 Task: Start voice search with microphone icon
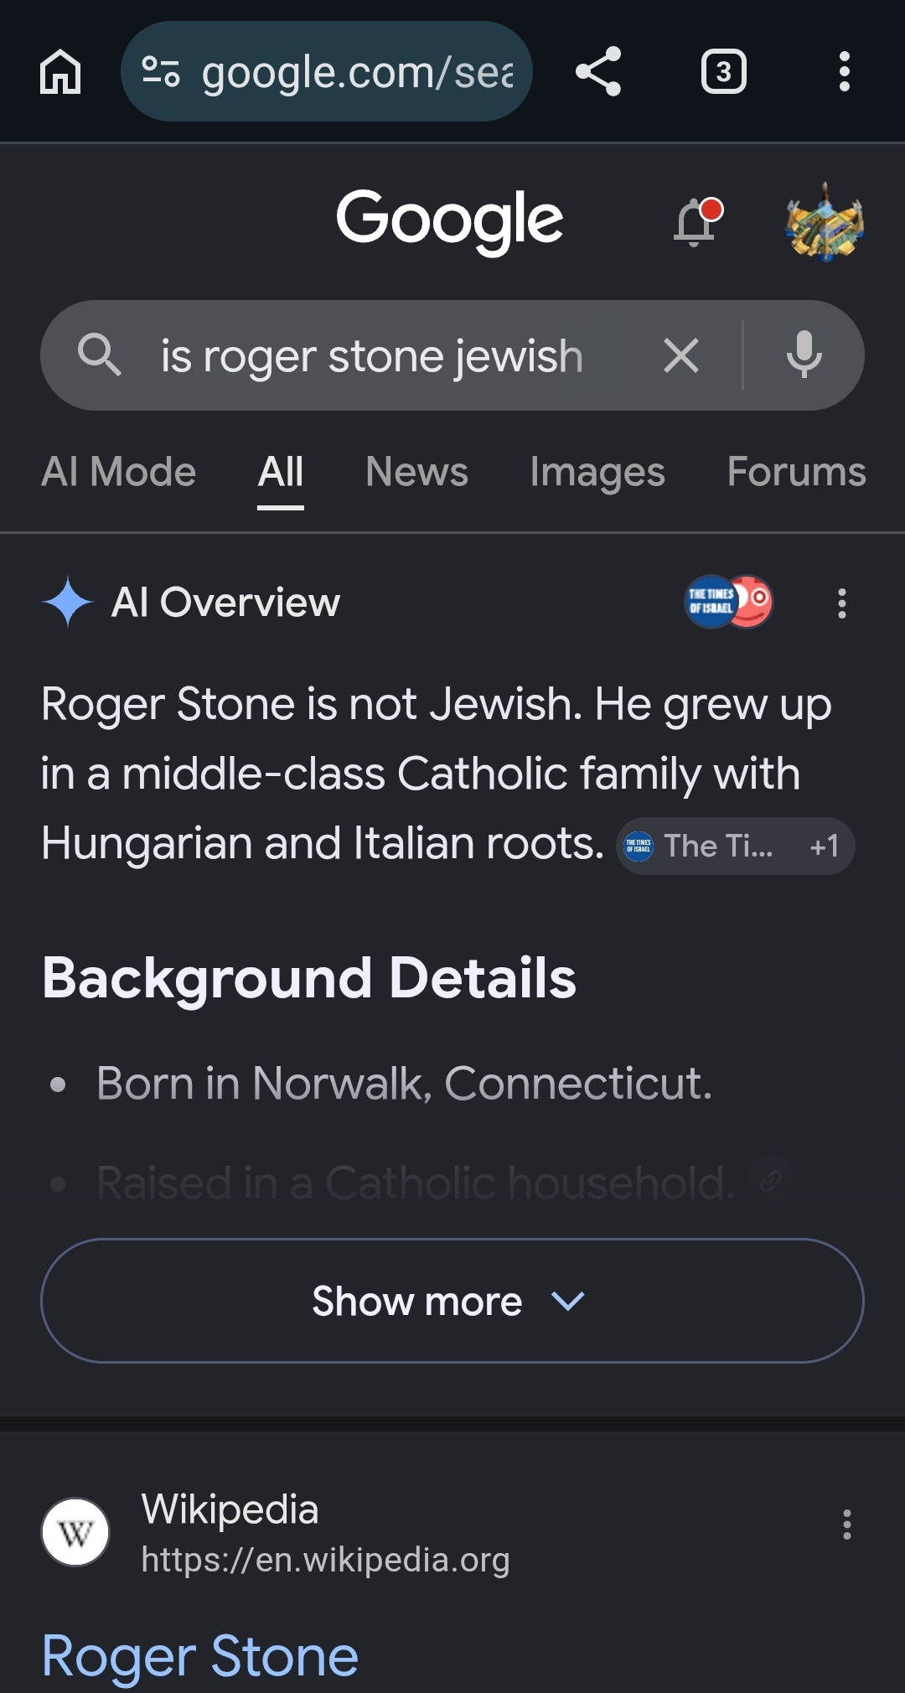[804, 355]
